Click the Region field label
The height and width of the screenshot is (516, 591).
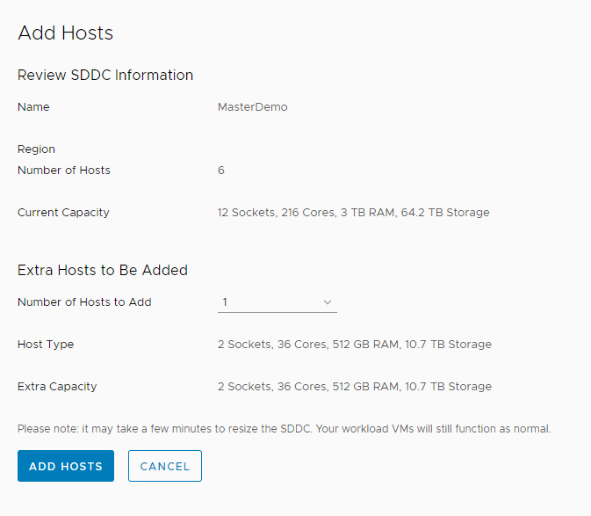tap(36, 149)
